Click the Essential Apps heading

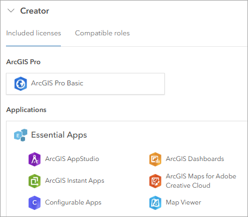[x=59, y=135]
